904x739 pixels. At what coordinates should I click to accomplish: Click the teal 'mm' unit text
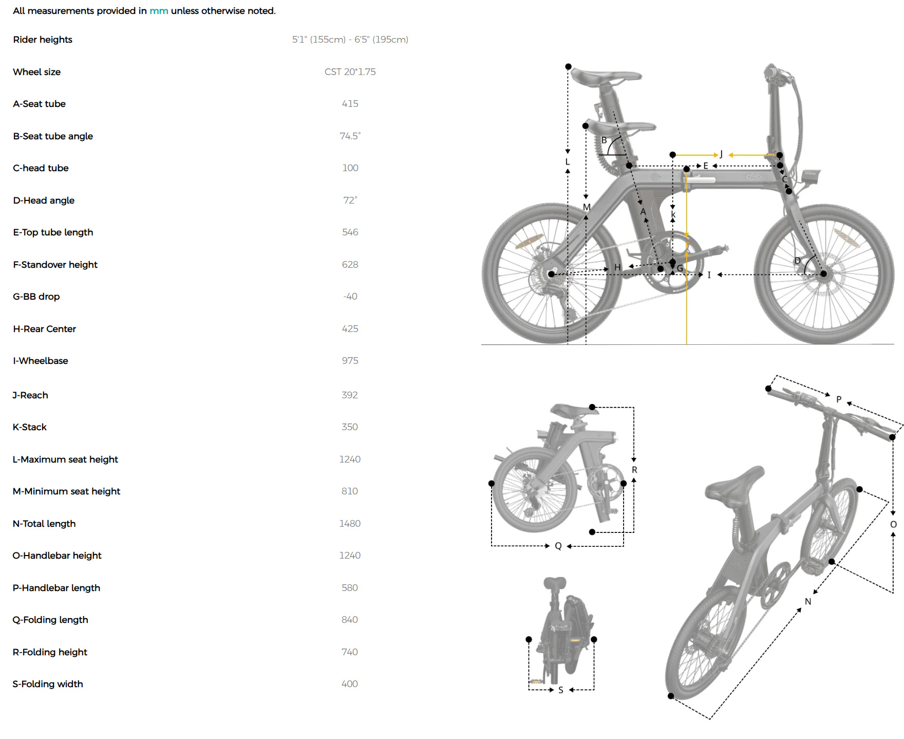(x=159, y=11)
